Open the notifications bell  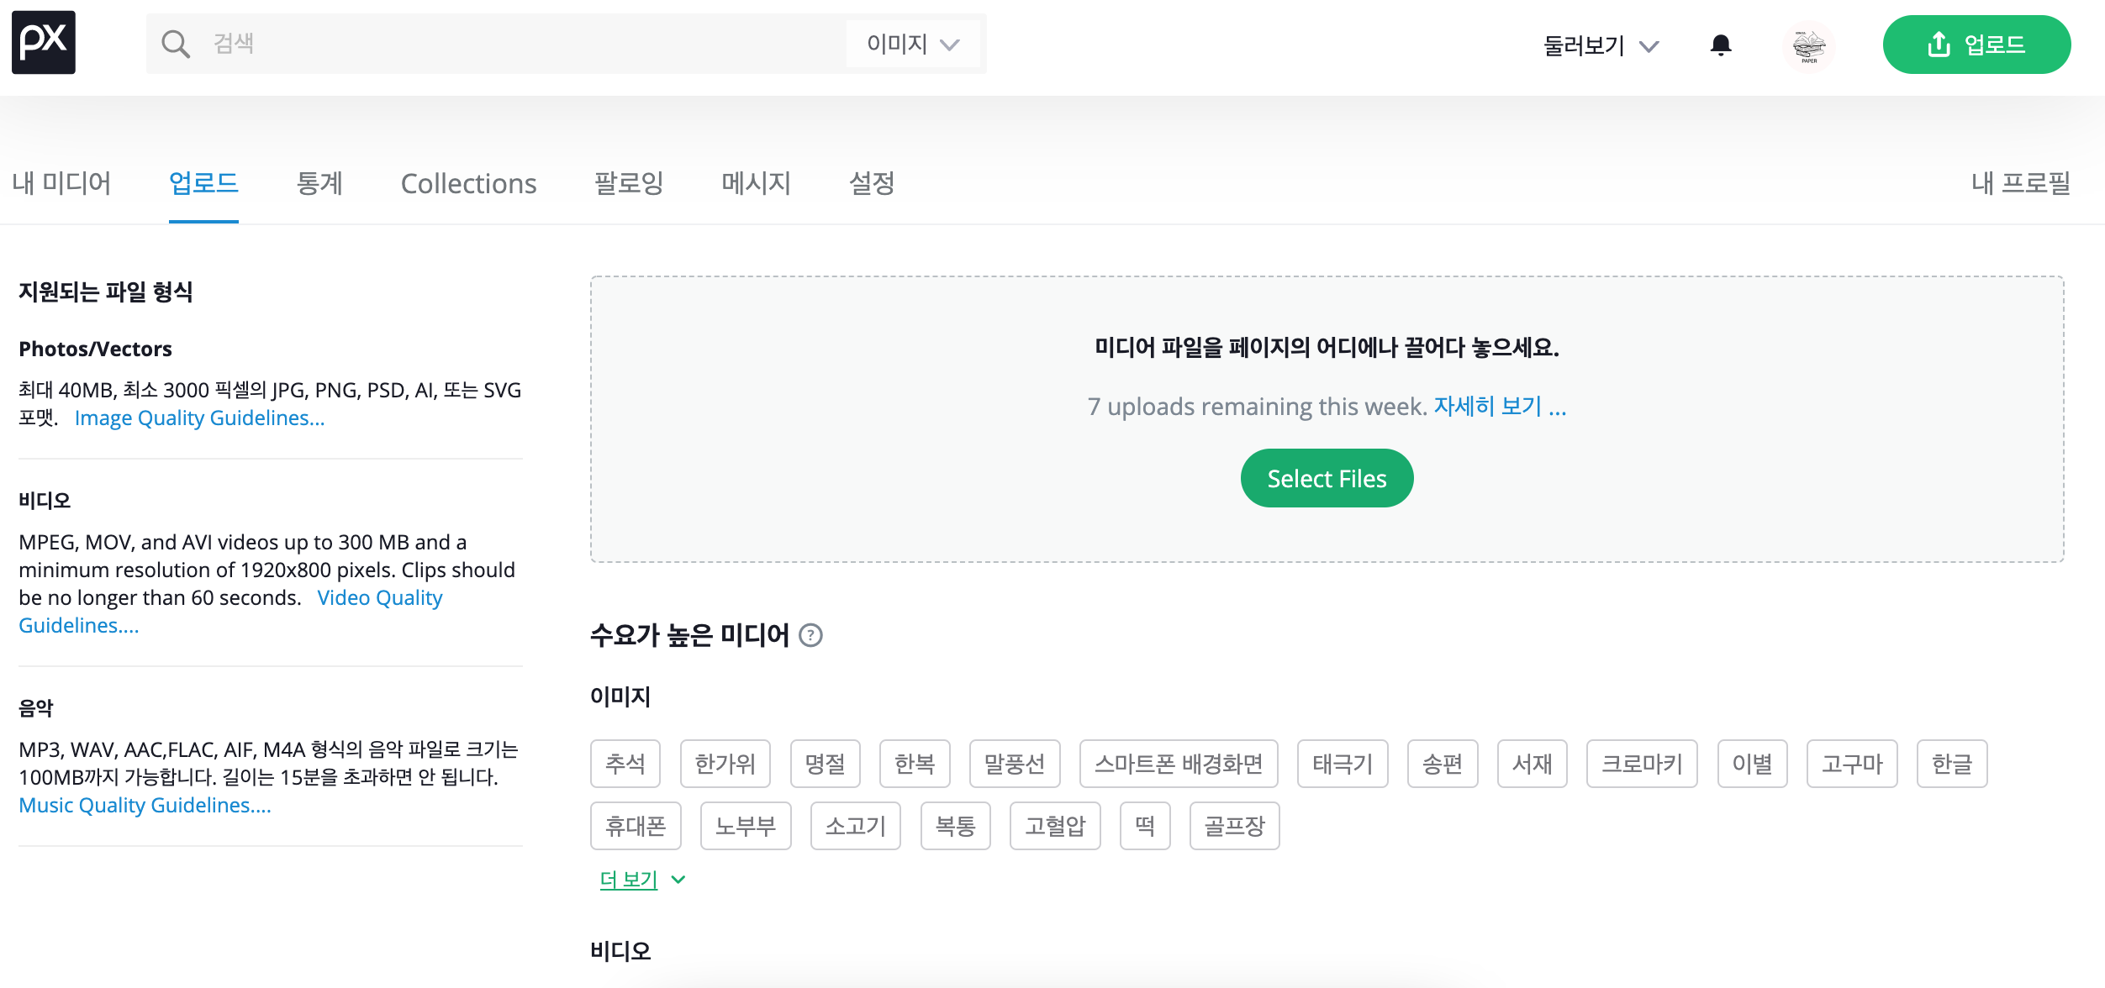[1720, 45]
